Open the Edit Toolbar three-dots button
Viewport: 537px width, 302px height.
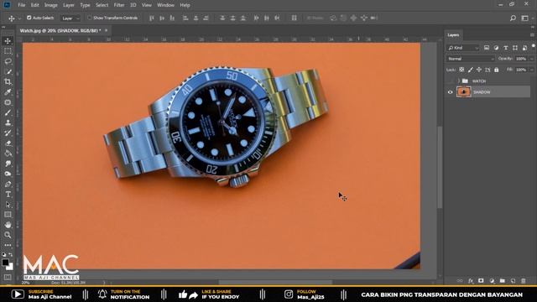(8, 245)
